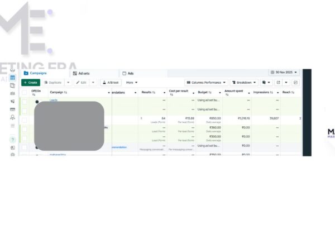Sort by the Budget column header
Viewport: 335px width, 234px height.
204,92
